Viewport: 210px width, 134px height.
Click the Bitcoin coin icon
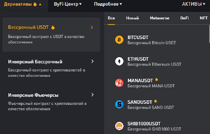[x=119, y=40]
